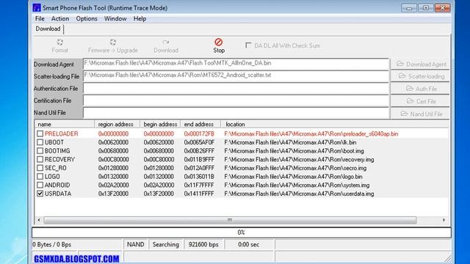This screenshot has width=470, height=264.
Task: Click the 0 Bytes / 0 Bps status
Action: click(76, 244)
